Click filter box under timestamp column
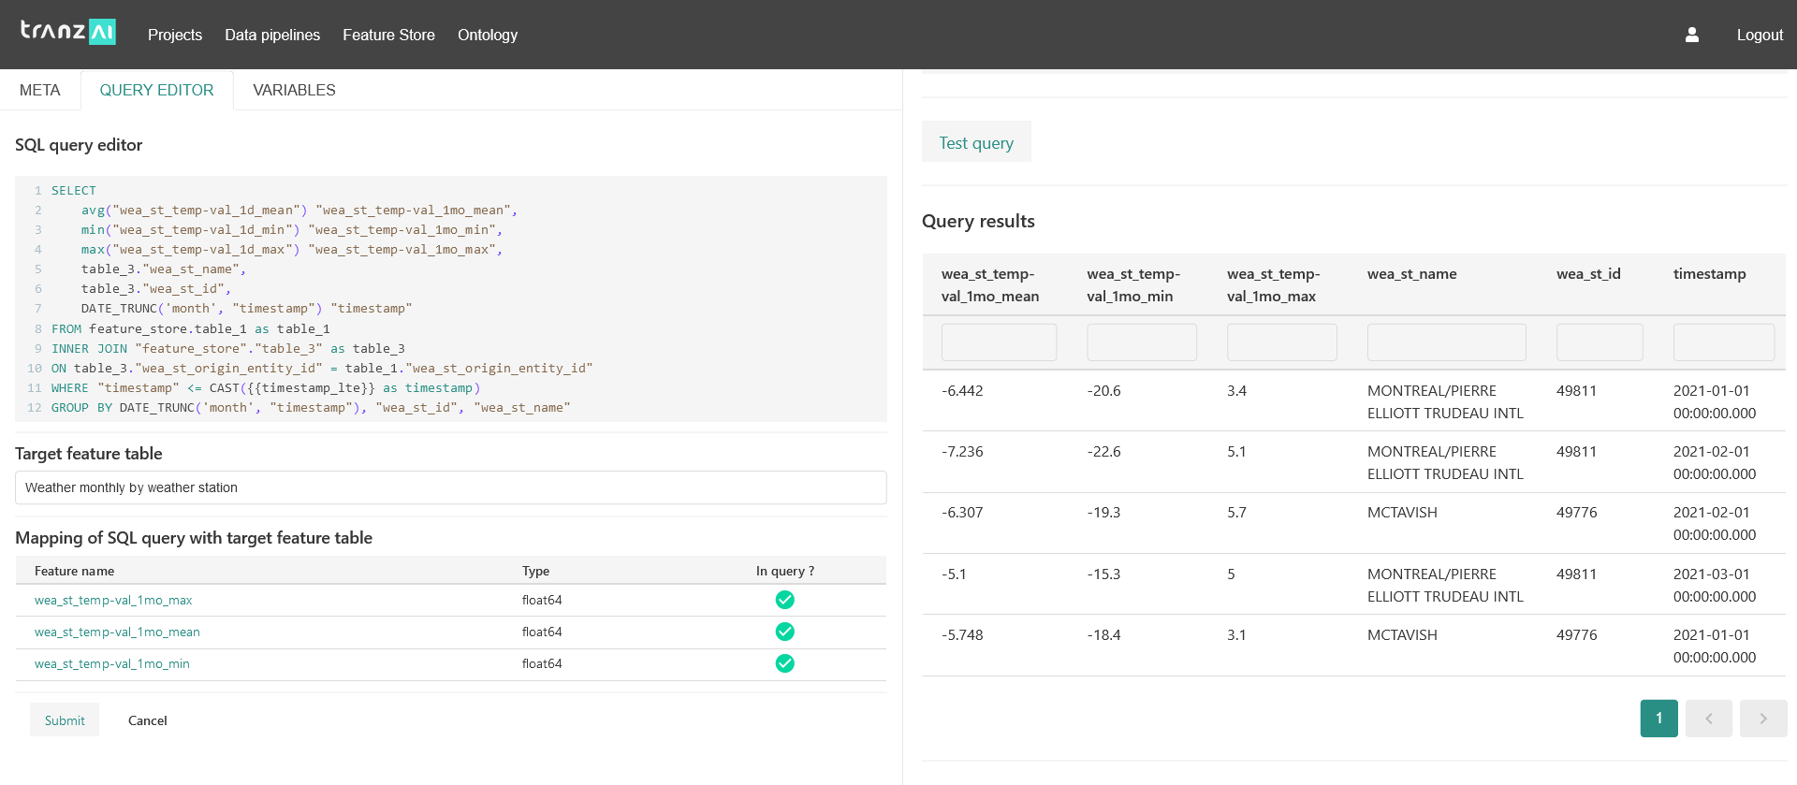The width and height of the screenshot is (1797, 785). 1724,342
